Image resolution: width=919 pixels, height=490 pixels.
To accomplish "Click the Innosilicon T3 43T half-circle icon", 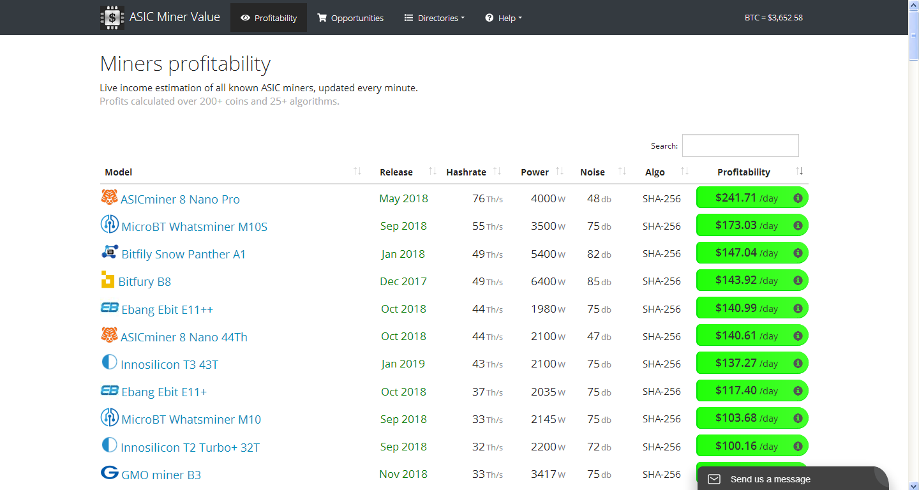I will pos(109,362).
